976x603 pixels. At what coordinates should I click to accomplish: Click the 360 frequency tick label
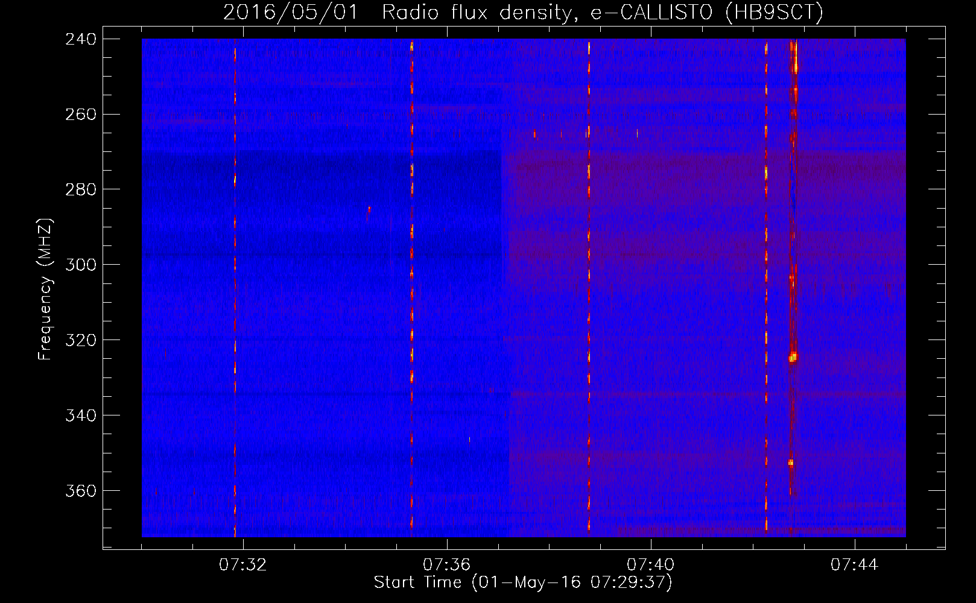(81, 491)
